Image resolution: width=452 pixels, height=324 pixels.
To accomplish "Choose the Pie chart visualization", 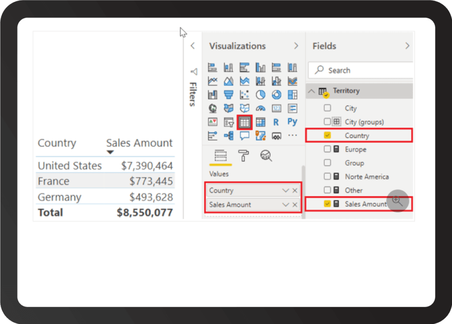I will 260,95.
